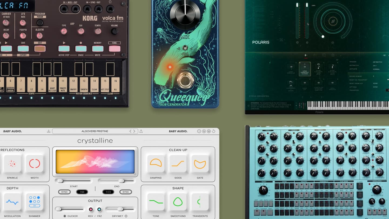Screen dimensions: 389x219
Task: Click the Volca FM VOLUME knob
Action: click(x=115, y=31)
